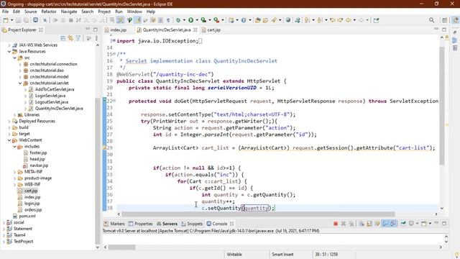Minimize the Project Explorer panel
Viewport: 460px width, 259px height.
click(x=88, y=29)
